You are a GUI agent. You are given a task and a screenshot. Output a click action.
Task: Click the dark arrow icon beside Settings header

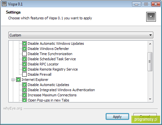(x=151, y=17)
